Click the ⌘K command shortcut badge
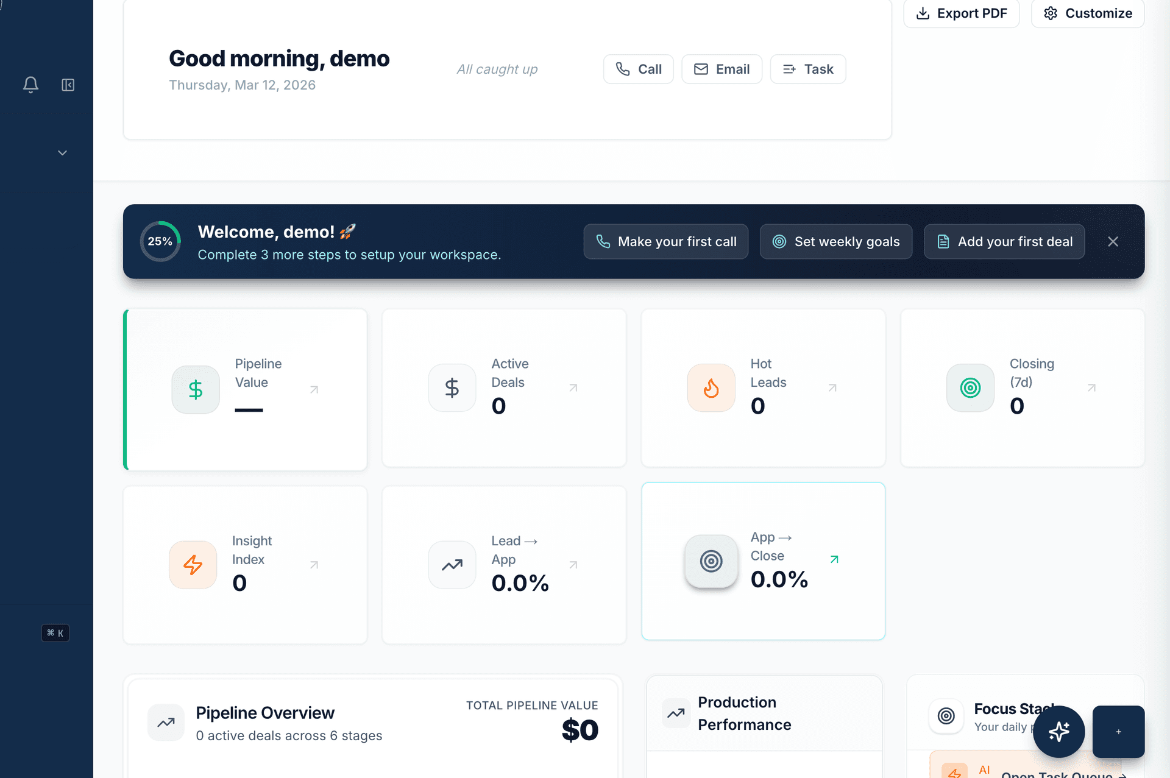 point(55,632)
